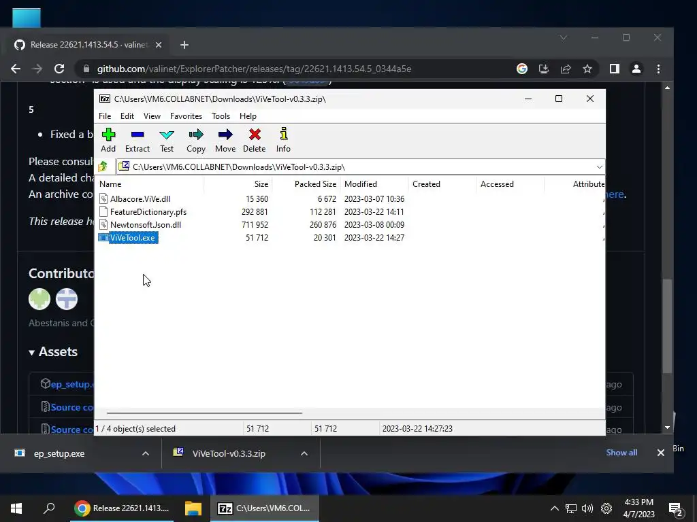Click the Google account icon in address bar

[522, 69]
